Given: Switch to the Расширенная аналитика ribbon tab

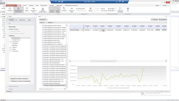Looking at the screenshot, I should tap(71, 5).
